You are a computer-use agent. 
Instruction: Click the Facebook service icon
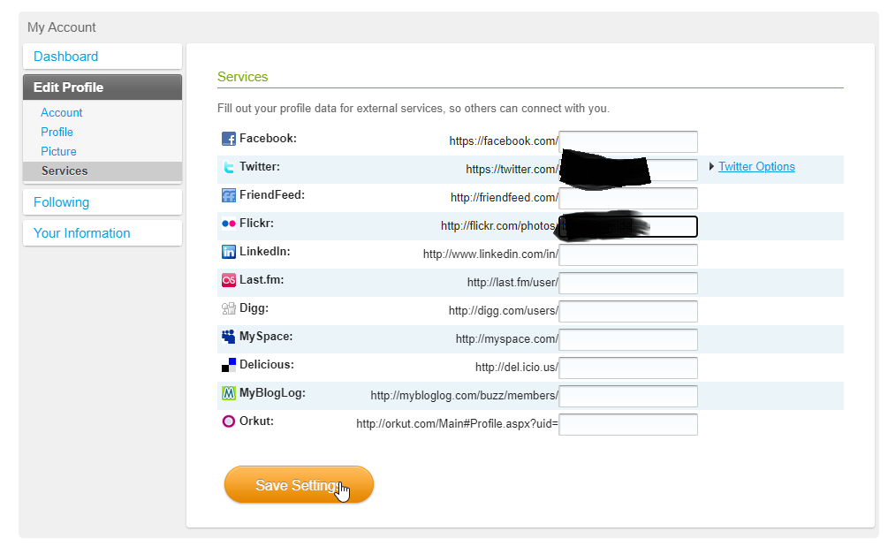pyautogui.click(x=228, y=139)
